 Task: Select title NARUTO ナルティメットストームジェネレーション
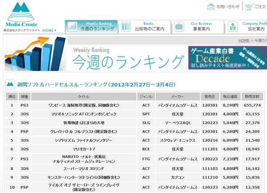point(84,159)
